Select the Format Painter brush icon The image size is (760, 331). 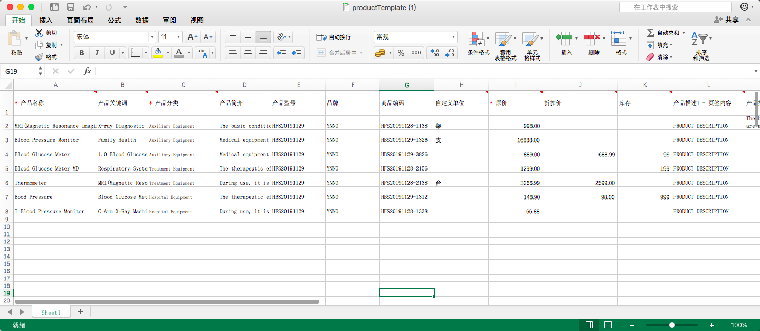pos(39,57)
